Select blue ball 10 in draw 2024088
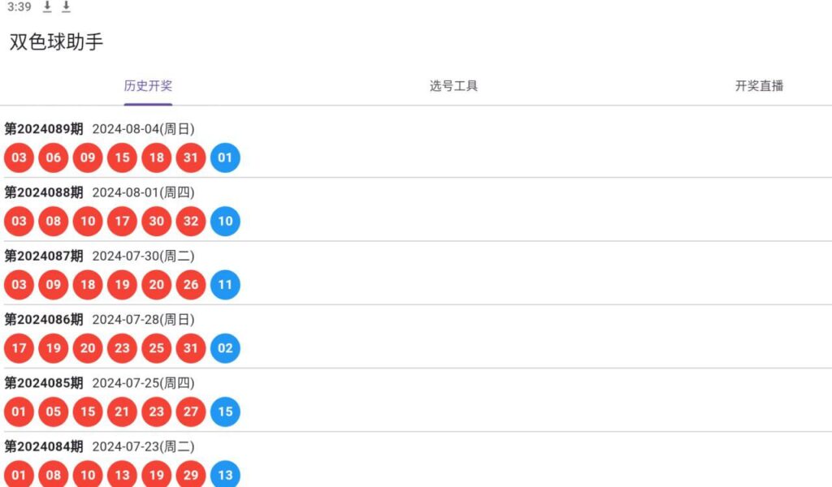 click(x=225, y=221)
